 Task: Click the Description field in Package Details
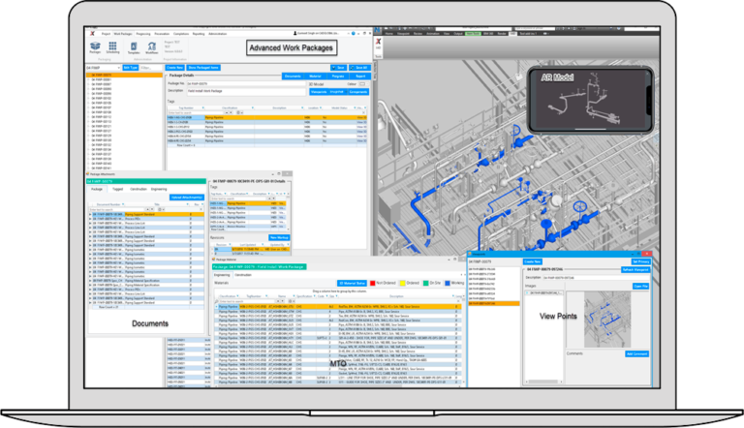click(x=246, y=91)
